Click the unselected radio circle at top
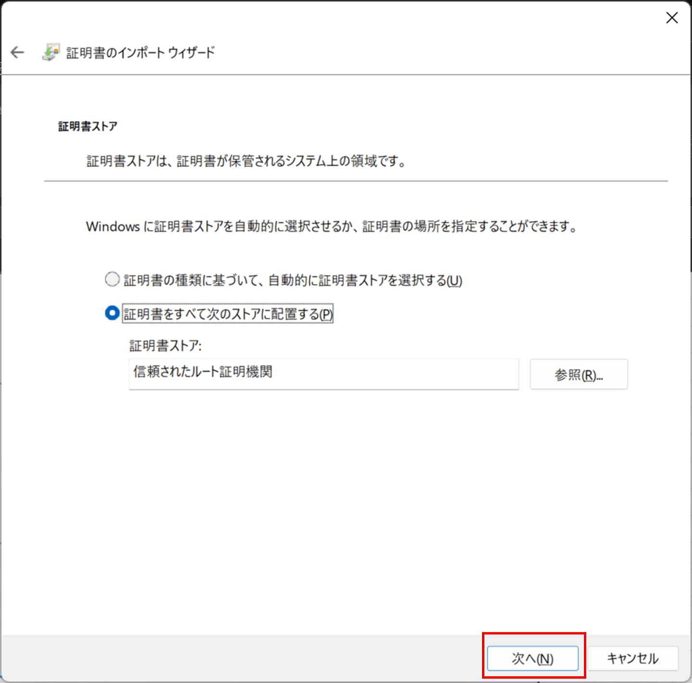The width and height of the screenshot is (692, 683). [112, 279]
